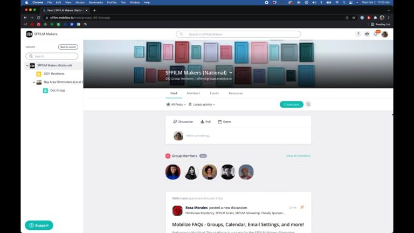This screenshot has width=414, height=233.
Task: Reload the page in Chrome
Action: tap(39, 18)
